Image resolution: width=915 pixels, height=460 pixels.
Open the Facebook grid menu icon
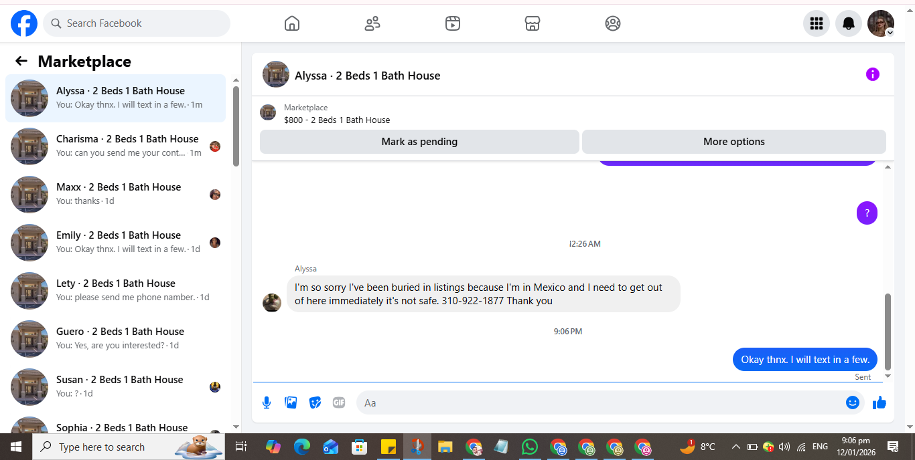coord(817,23)
